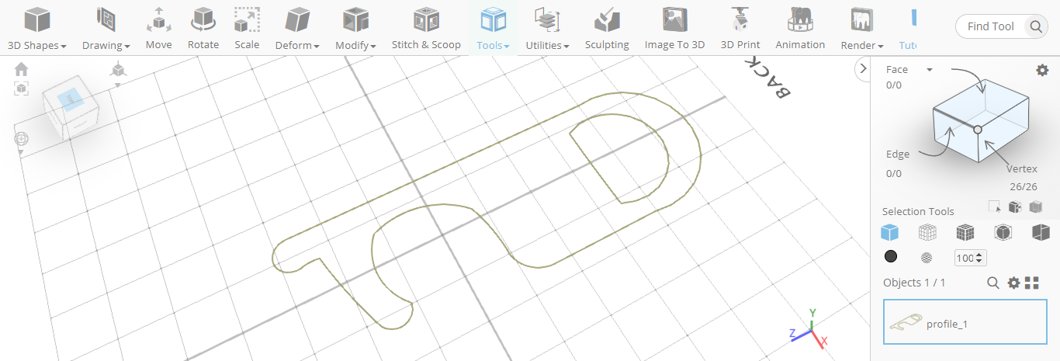1060x361 pixels.
Task: Collapse the right panel with the chevron
Action: (862, 69)
